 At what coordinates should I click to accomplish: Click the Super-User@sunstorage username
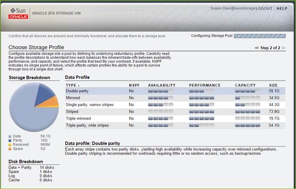click(233, 8)
